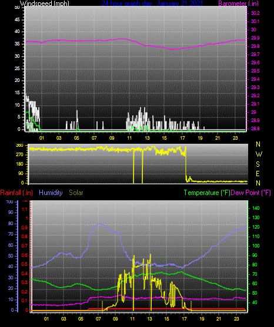This screenshot has height=327, width=274.
Task: Click the "30.1" barometer axis value
Action: pos(255,21)
